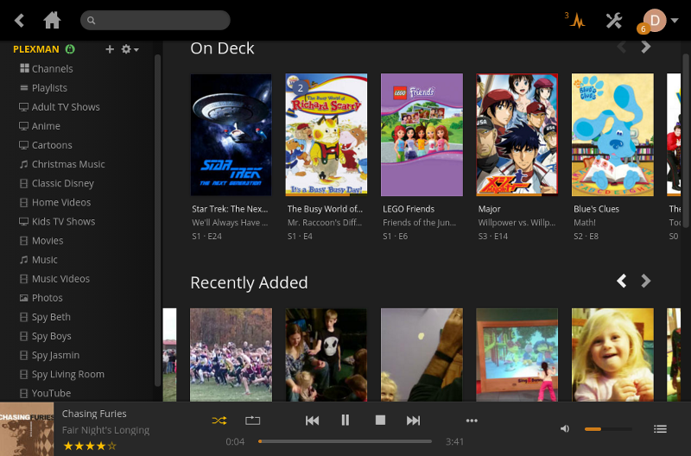Open the activity pulse icon

[x=576, y=21]
